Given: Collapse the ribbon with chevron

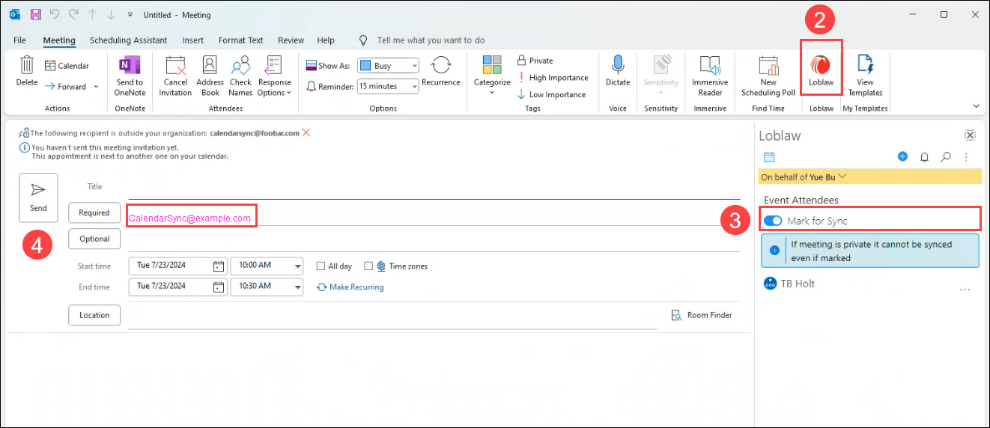Looking at the screenshot, I should [976, 106].
